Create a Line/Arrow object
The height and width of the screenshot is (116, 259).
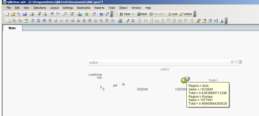[x=84, y=21]
